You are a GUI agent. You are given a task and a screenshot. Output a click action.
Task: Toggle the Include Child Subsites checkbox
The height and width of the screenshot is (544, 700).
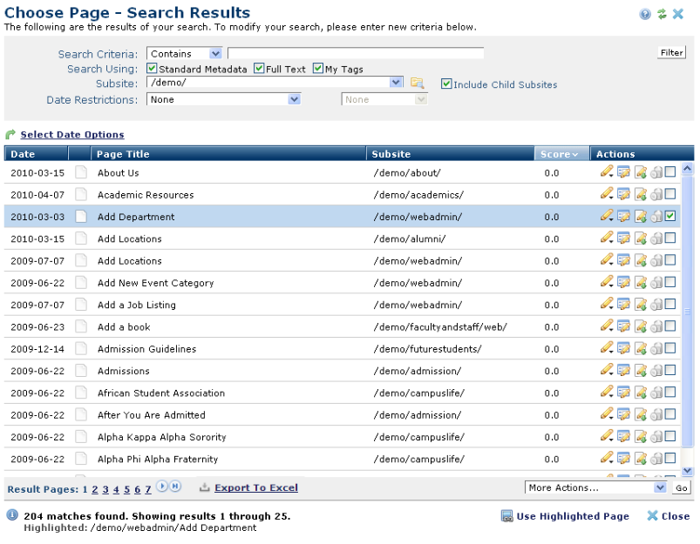(x=446, y=84)
